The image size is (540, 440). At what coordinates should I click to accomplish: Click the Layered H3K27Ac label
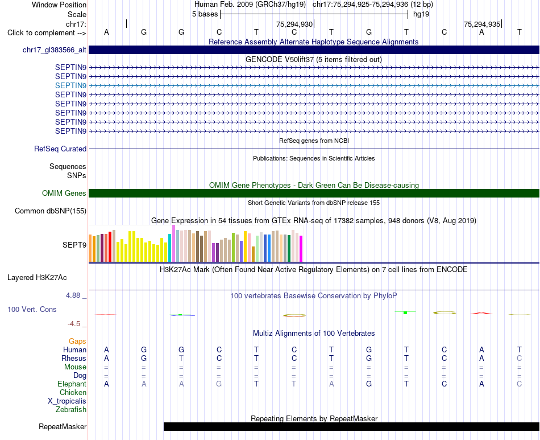(37, 278)
